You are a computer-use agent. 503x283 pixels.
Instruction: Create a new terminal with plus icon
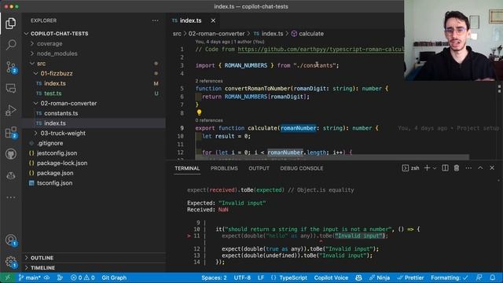427,167
